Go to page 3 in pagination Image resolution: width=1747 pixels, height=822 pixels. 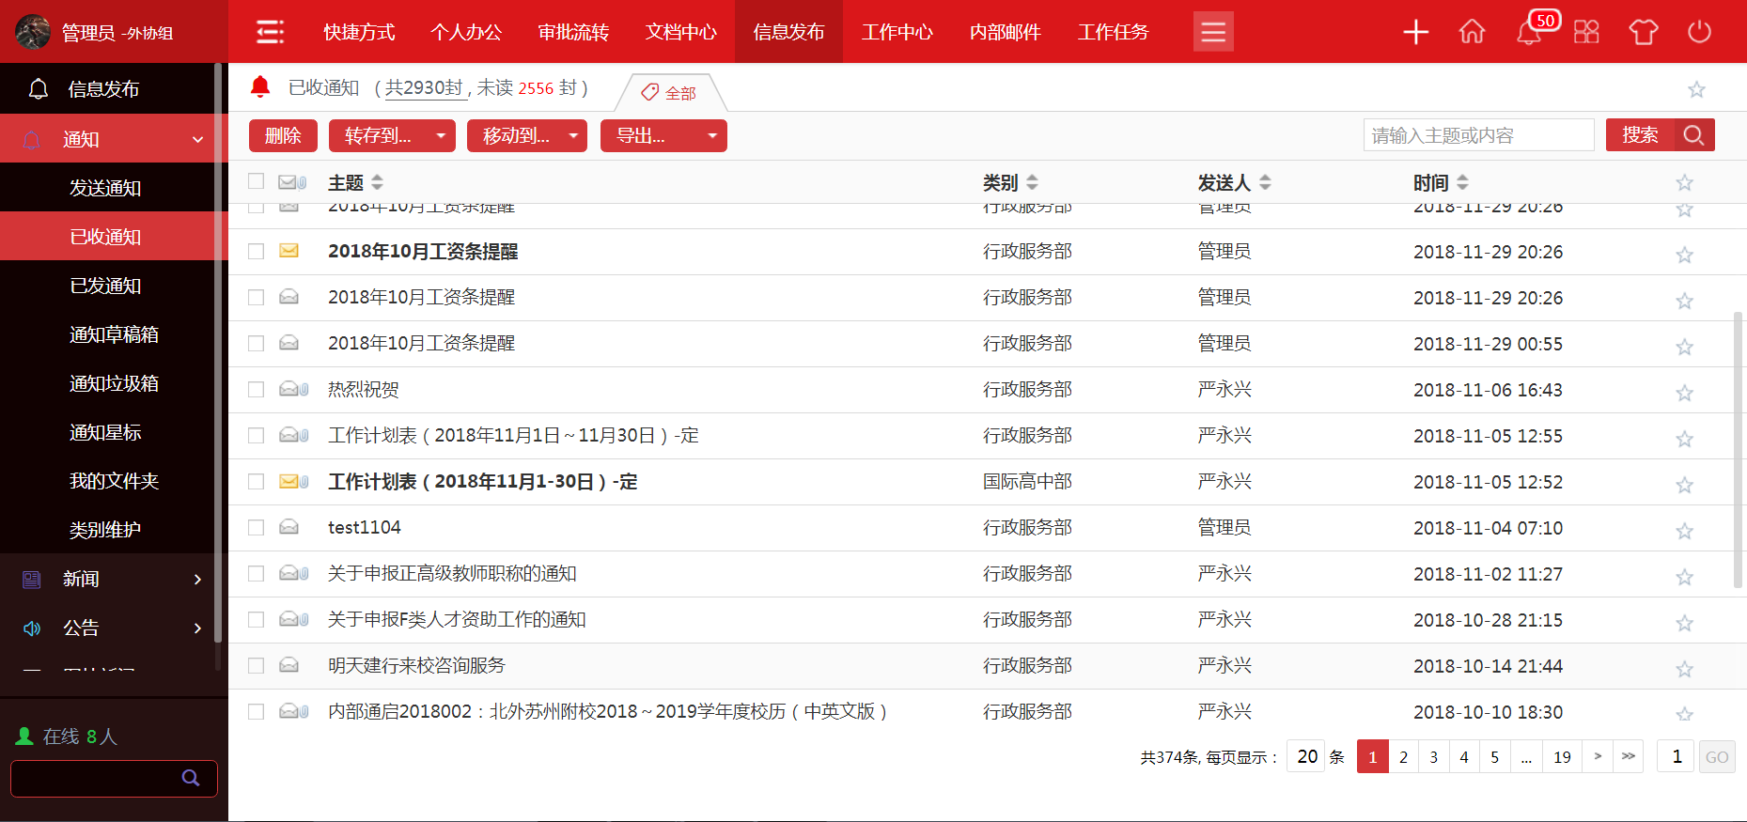(1433, 757)
